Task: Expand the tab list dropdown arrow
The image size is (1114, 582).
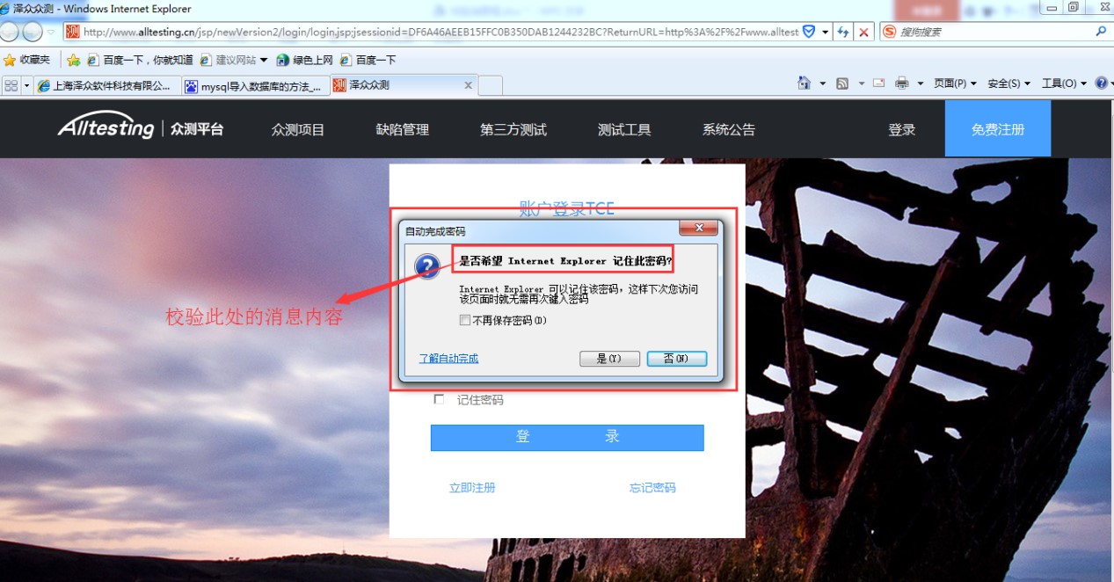Action: click(x=27, y=85)
